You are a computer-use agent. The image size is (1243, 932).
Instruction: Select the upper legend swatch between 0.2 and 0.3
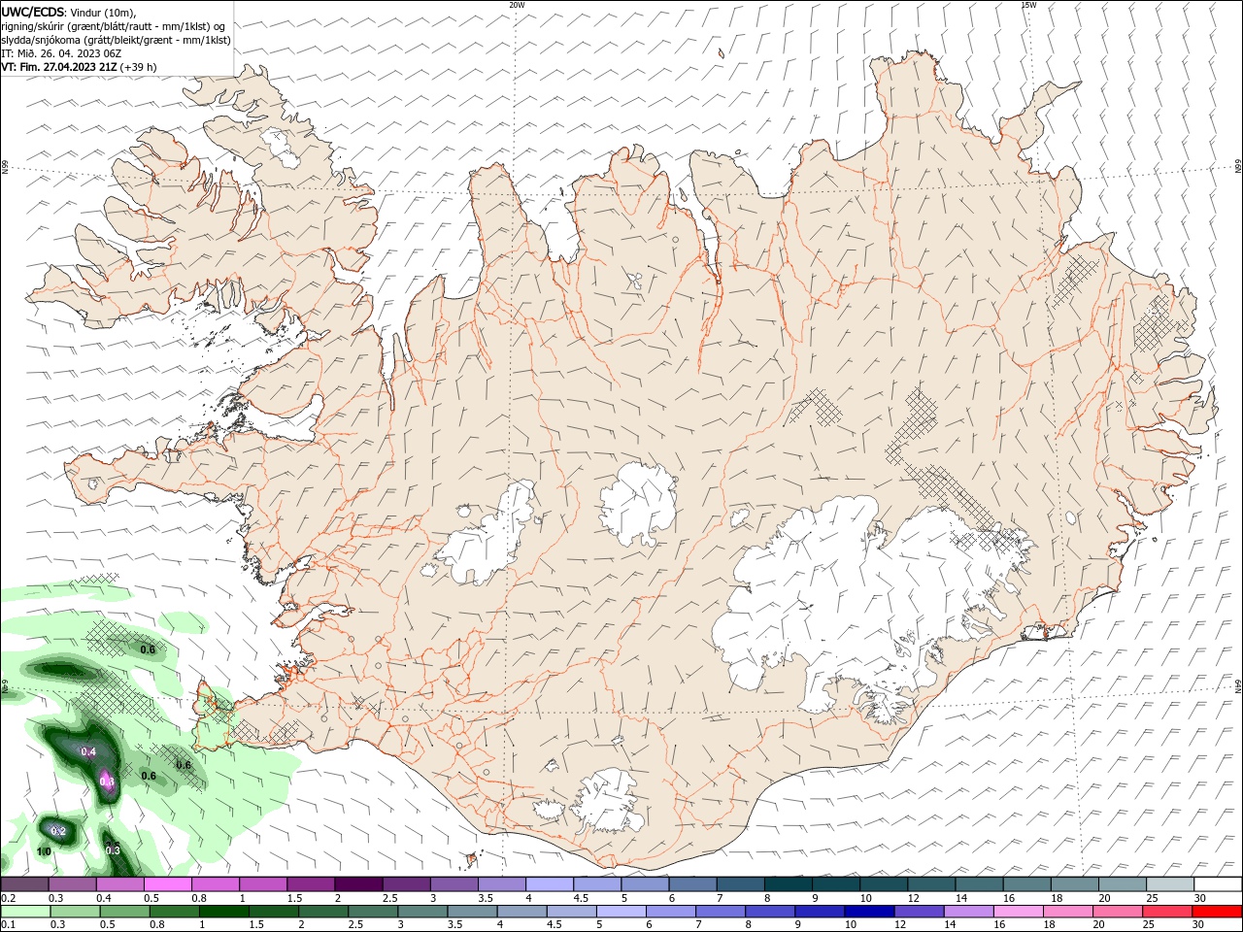click(24, 884)
